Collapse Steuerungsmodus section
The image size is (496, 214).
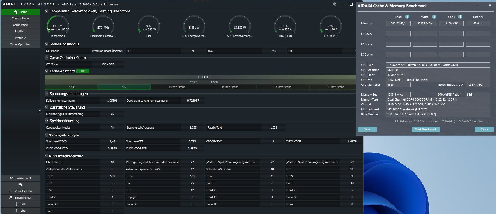(x=47, y=44)
